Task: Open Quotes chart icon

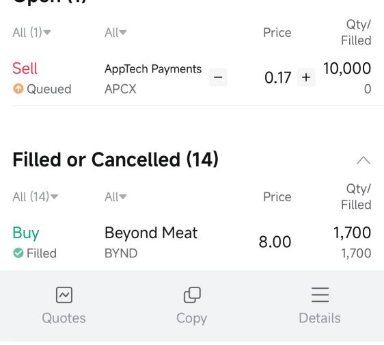Action: pos(64,295)
